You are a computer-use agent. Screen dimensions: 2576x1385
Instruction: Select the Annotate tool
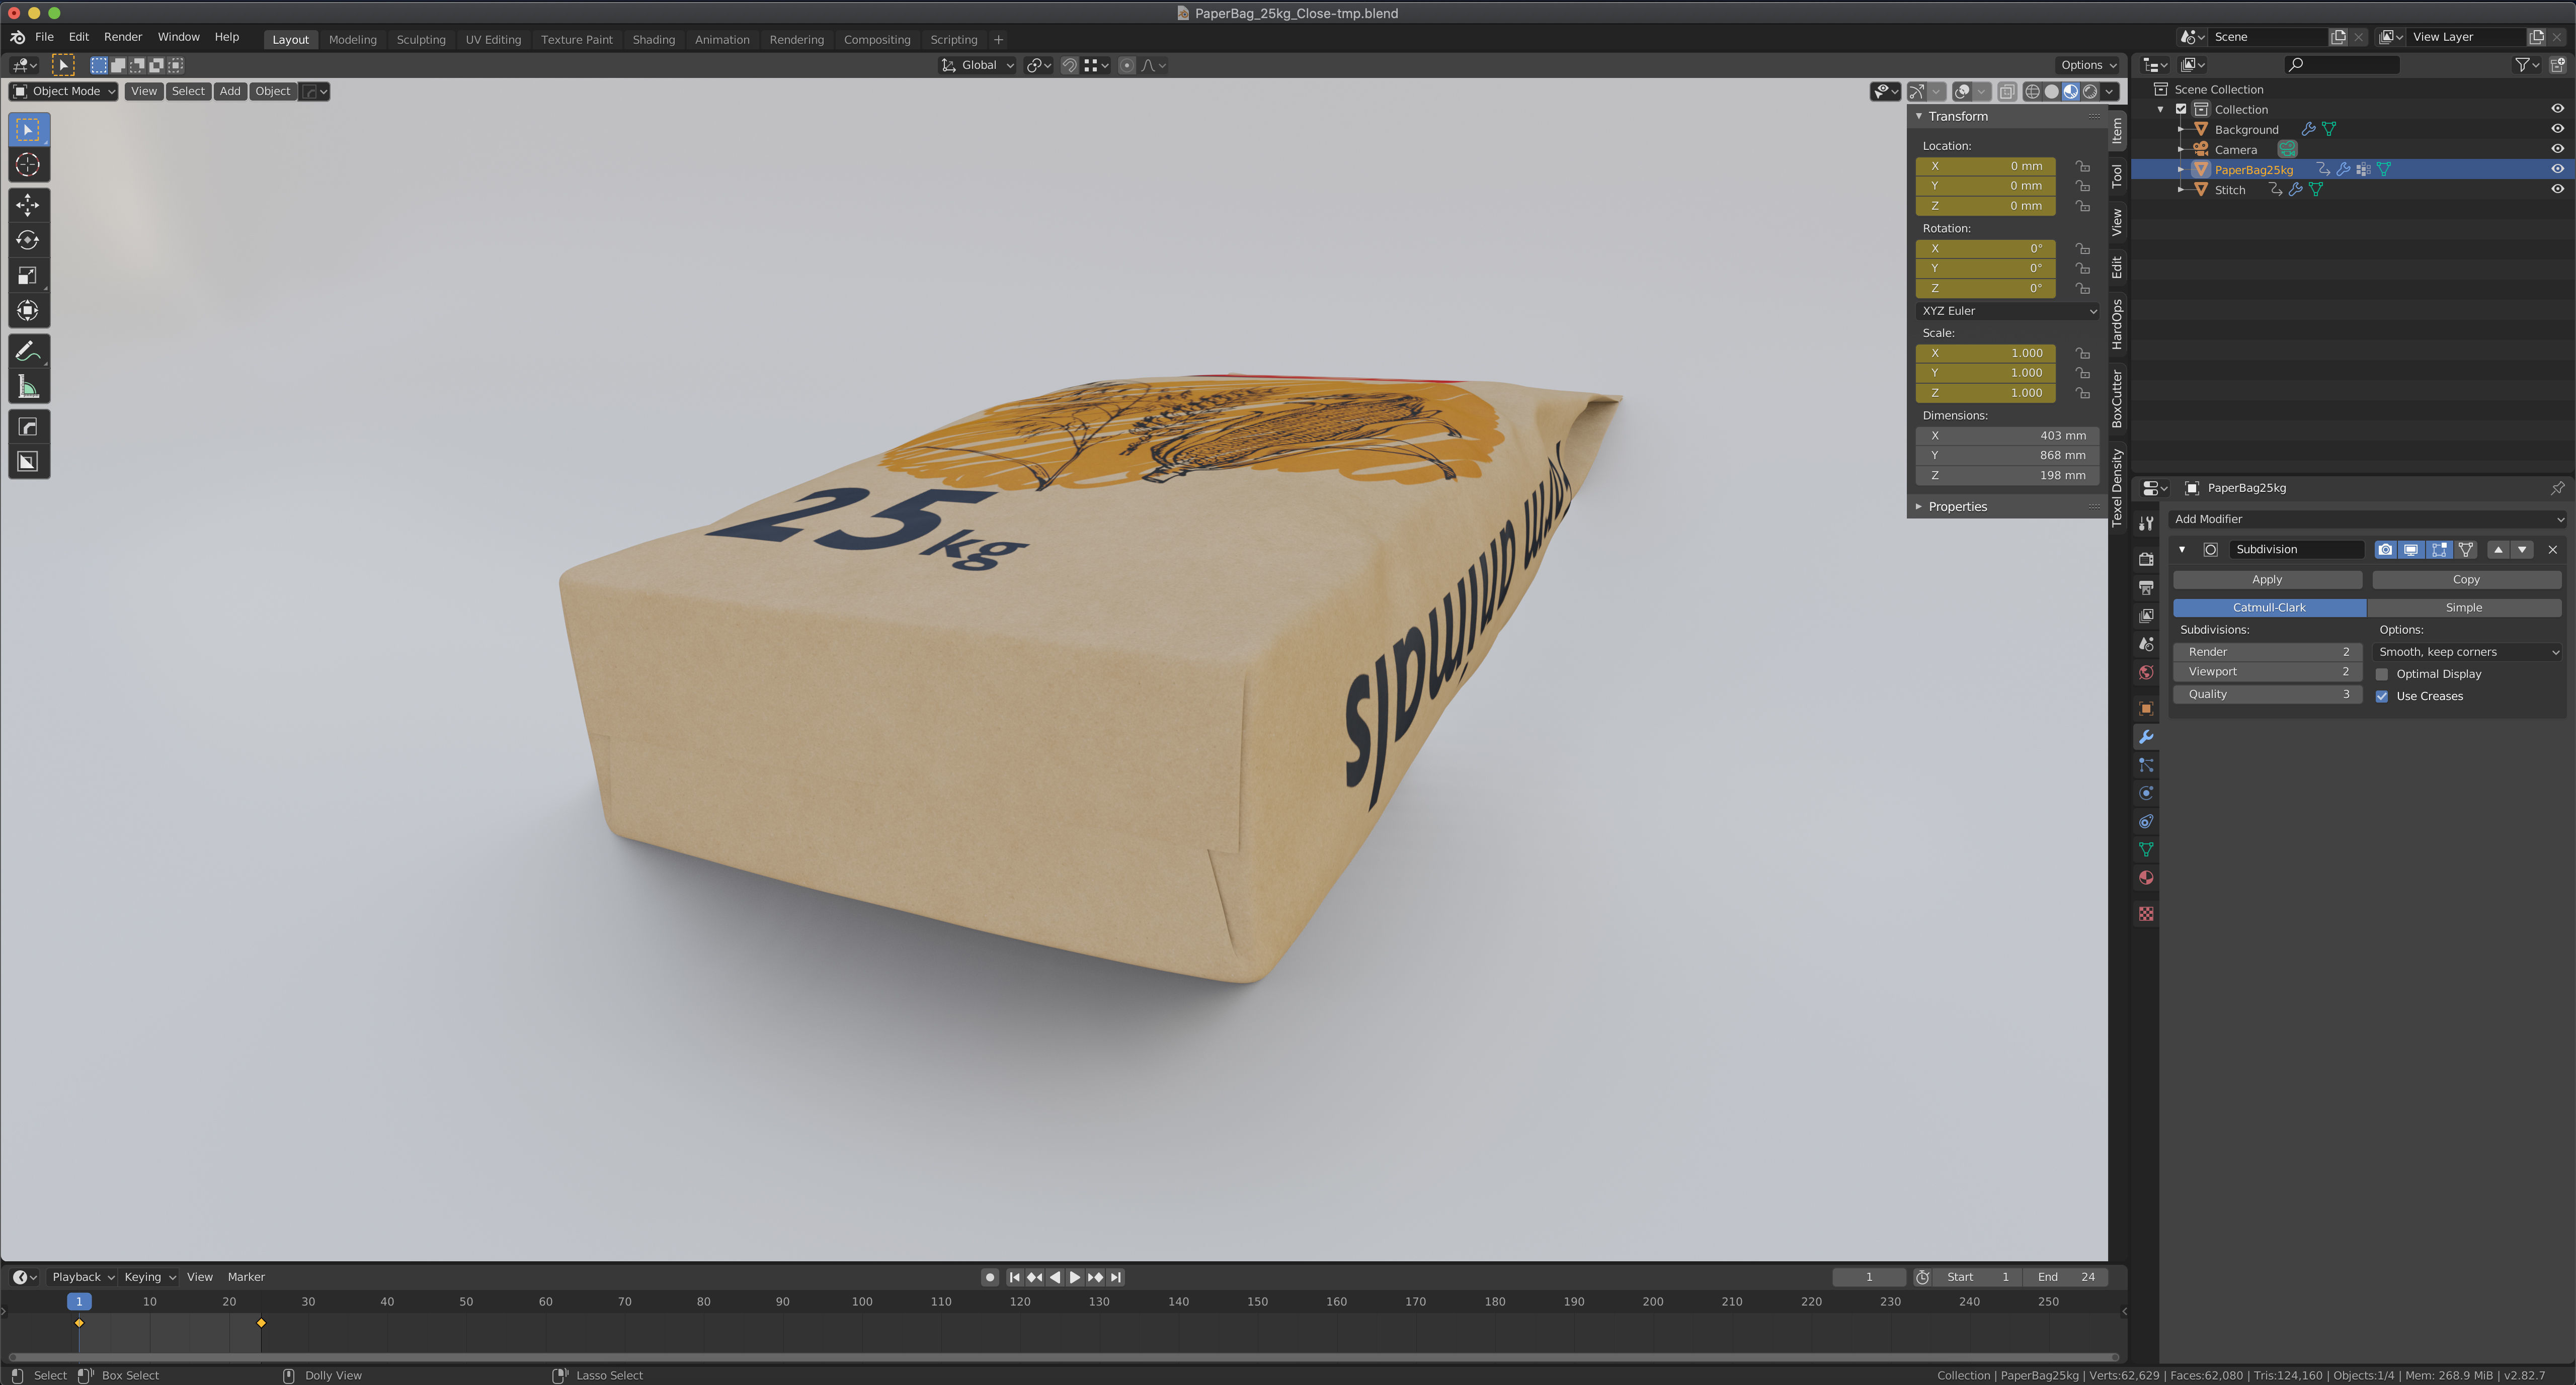tap(28, 350)
